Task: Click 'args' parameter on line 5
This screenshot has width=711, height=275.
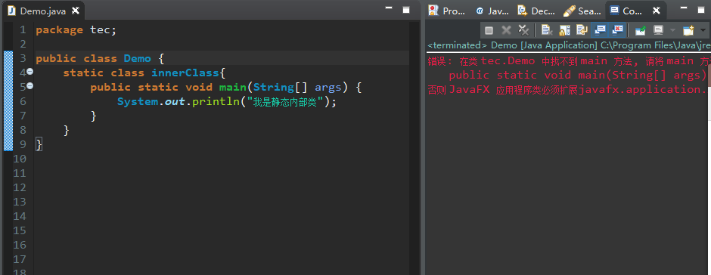Action: (328, 87)
